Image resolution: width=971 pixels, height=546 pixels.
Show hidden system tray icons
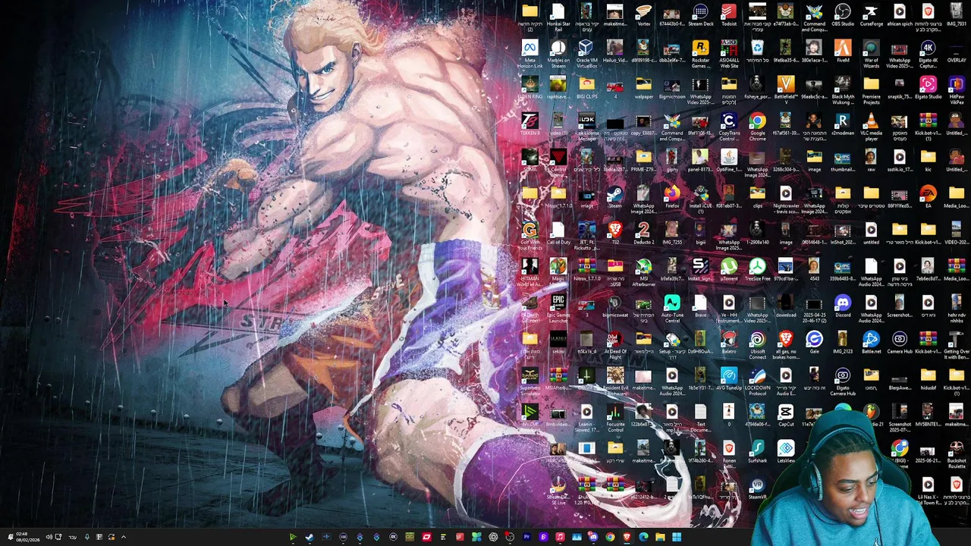click(x=124, y=537)
